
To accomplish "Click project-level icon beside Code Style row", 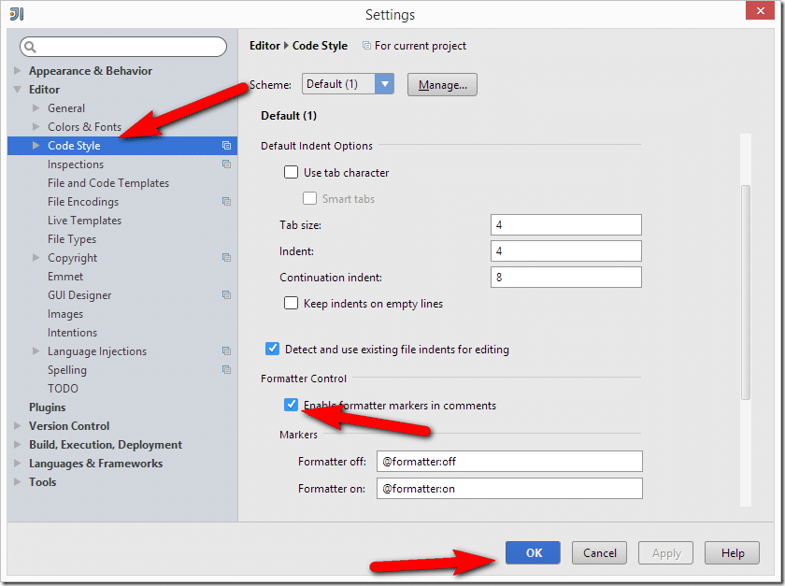I will 226,145.
